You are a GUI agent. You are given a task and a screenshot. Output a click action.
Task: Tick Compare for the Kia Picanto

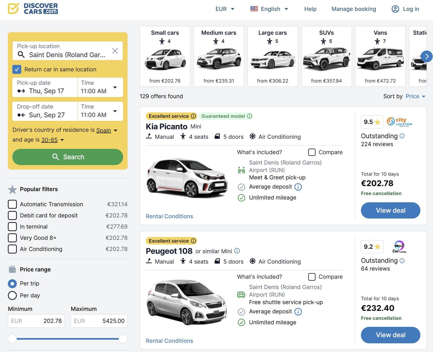(x=312, y=152)
